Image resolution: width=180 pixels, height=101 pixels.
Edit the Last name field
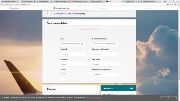pyautogui.click(x=105, y=64)
